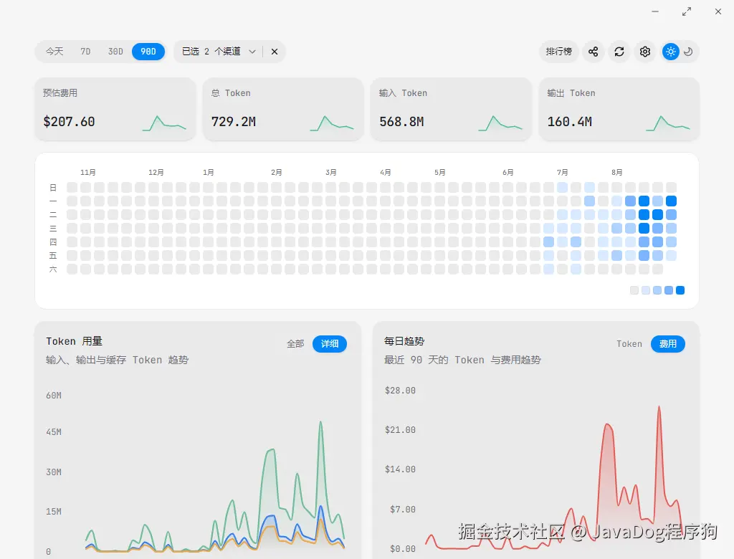Open the 总 Token 729.2M card
The image size is (734, 559).
[282, 109]
